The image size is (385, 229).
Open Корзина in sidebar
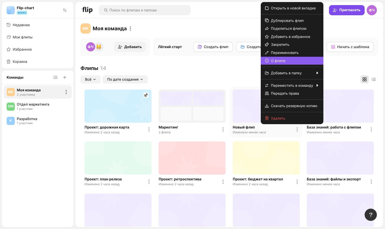click(38, 62)
